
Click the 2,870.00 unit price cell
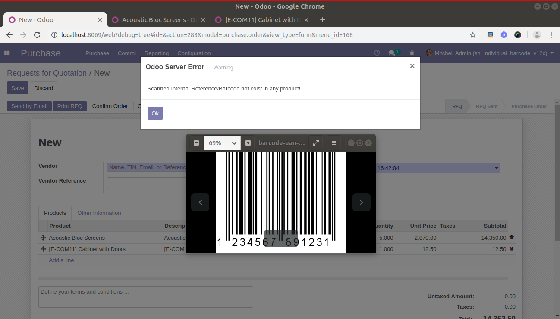417,238
